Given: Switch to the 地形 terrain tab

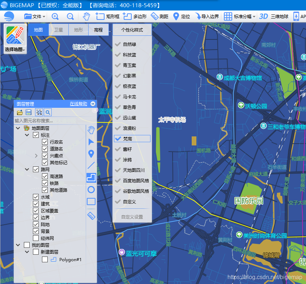Looking at the screenshot, I should (78, 30).
